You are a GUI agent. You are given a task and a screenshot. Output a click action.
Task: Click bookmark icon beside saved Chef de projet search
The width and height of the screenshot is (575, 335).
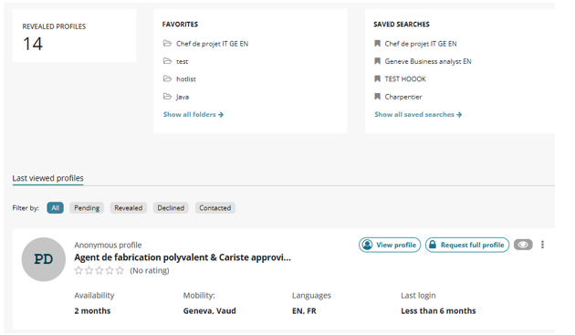(377, 43)
